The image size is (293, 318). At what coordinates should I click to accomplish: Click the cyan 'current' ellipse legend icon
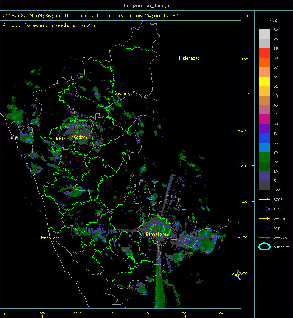click(264, 247)
